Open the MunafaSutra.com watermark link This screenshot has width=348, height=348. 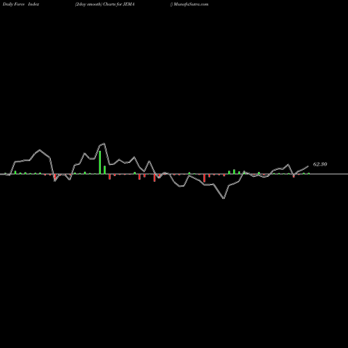click(x=191, y=4)
